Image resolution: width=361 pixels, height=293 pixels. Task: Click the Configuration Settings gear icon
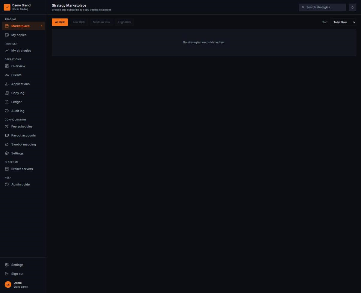coord(7,153)
